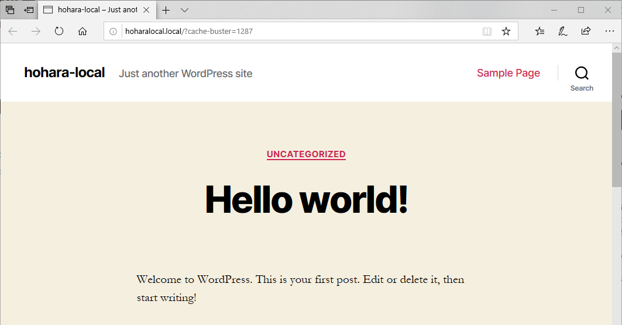Add notes to this page
The height and width of the screenshot is (325, 622).
coord(562,32)
